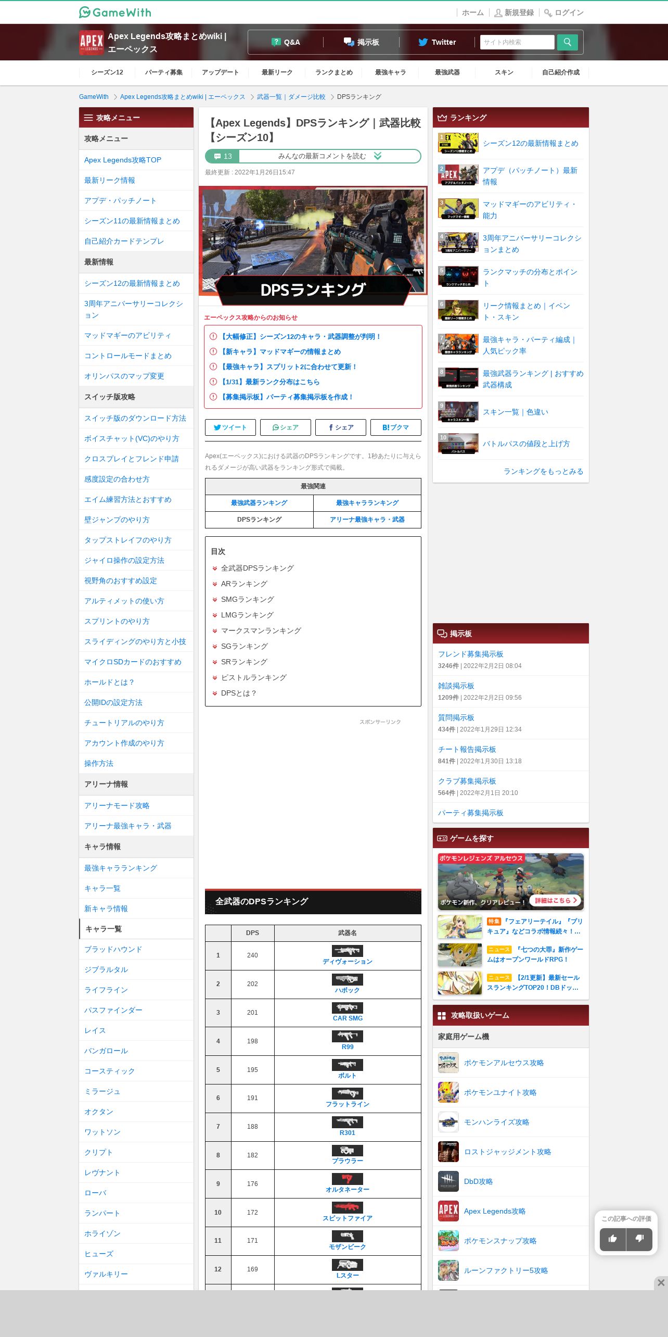Click the ディヴォーション weapon icon

348,951
